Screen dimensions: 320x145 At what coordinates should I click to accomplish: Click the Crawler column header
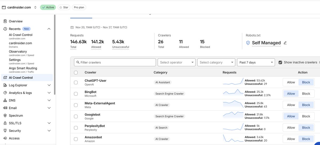[90, 72]
